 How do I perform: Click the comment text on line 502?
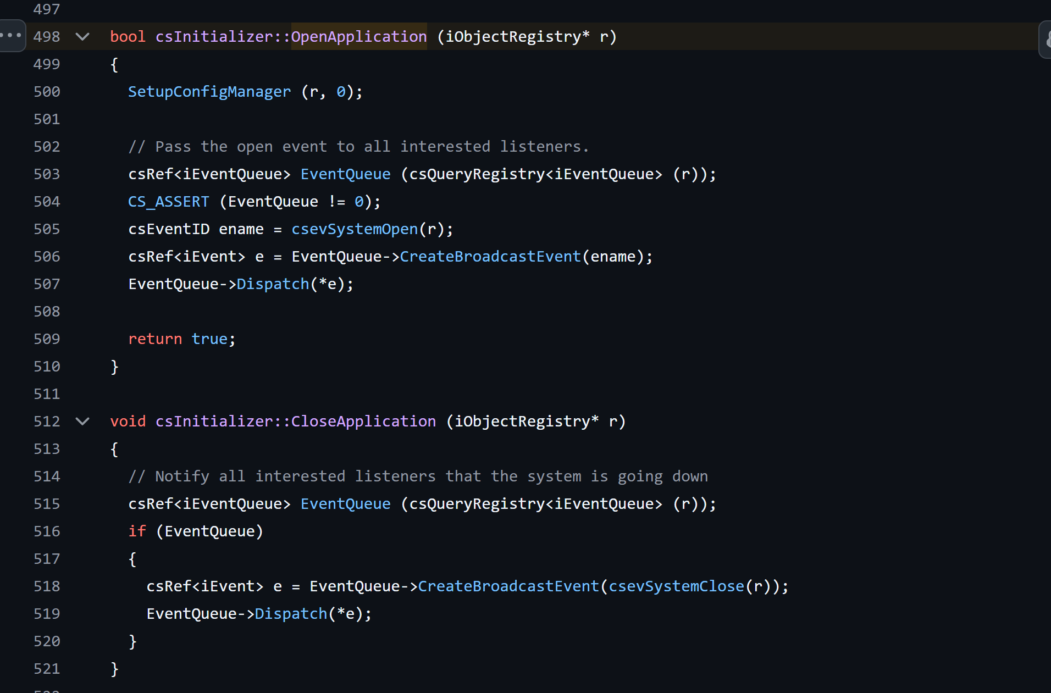358,147
